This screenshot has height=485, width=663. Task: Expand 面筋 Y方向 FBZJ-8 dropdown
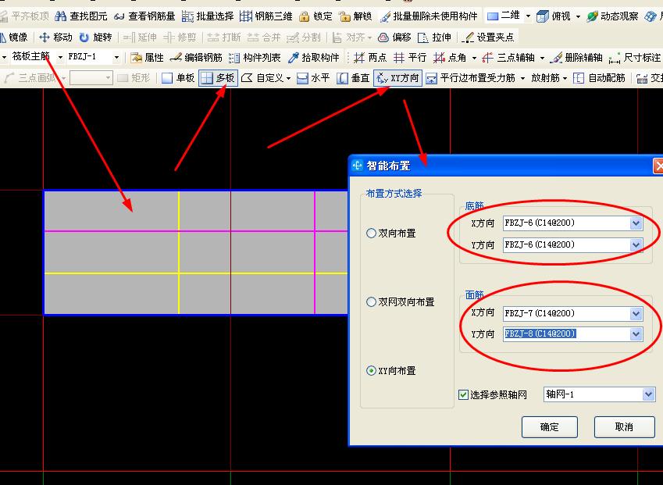[636, 334]
